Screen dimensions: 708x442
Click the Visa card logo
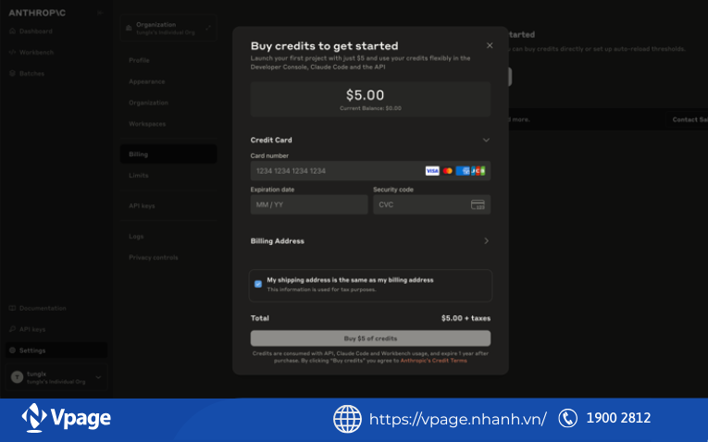[432, 171]
